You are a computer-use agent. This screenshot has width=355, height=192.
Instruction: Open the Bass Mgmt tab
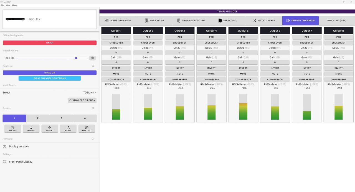[x=154, y=21]
